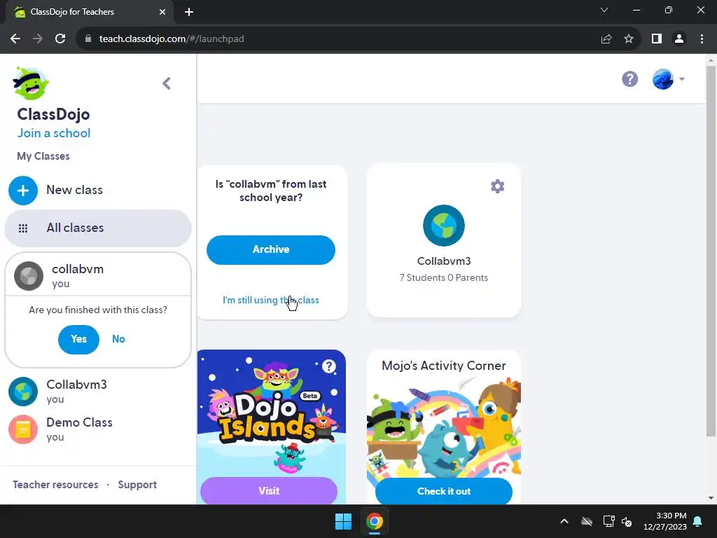Click the All classes grid icon
717x538 pixels.
[23, 228]
